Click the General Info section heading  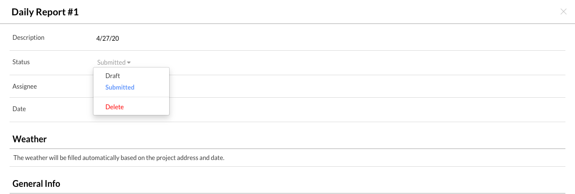coord(36,183)
